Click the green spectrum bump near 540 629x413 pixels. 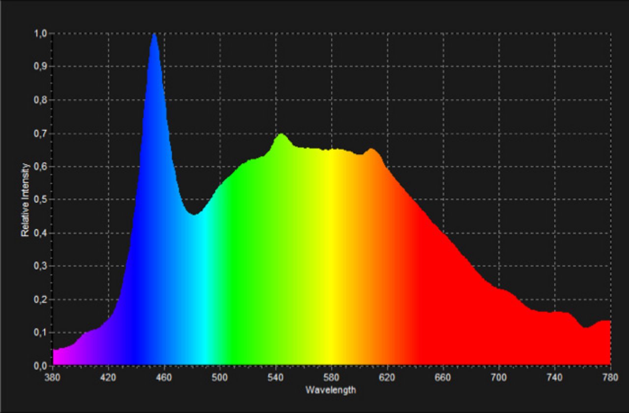click(x=281, y=135)
